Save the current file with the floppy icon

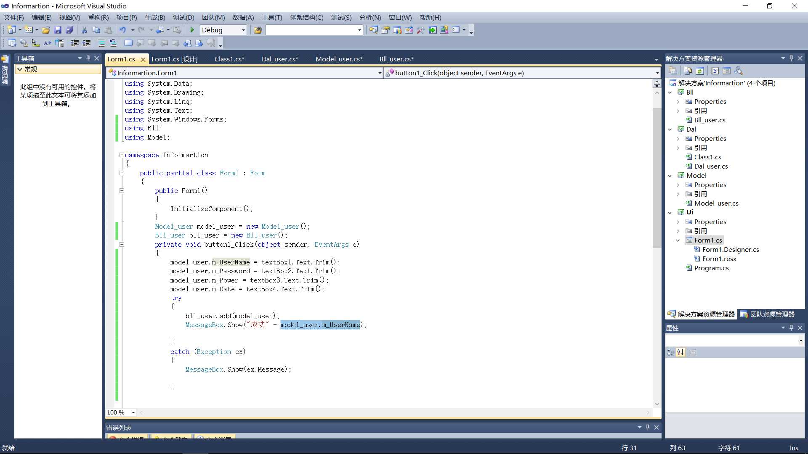pos(58,30)
